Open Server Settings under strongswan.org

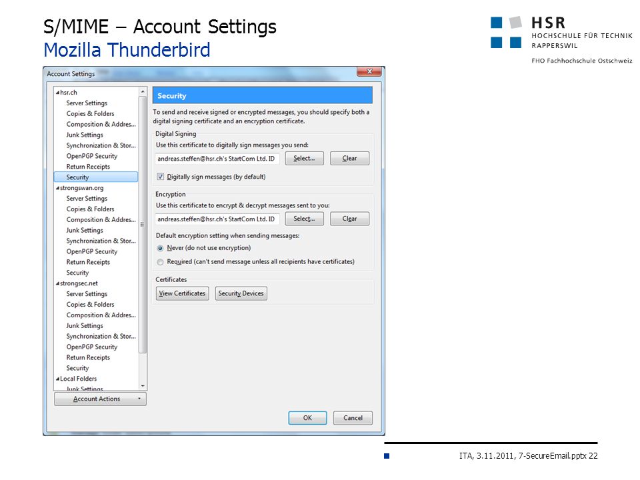(87, 199)
